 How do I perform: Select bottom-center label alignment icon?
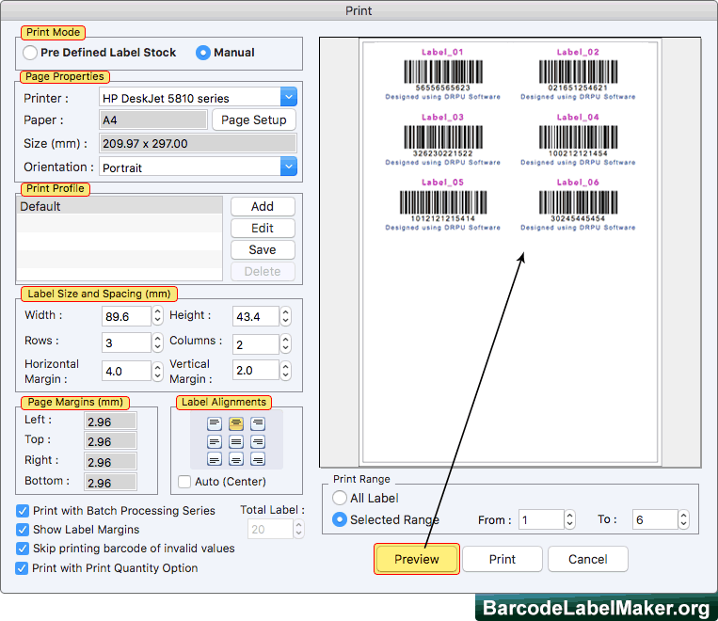(236, 459)
